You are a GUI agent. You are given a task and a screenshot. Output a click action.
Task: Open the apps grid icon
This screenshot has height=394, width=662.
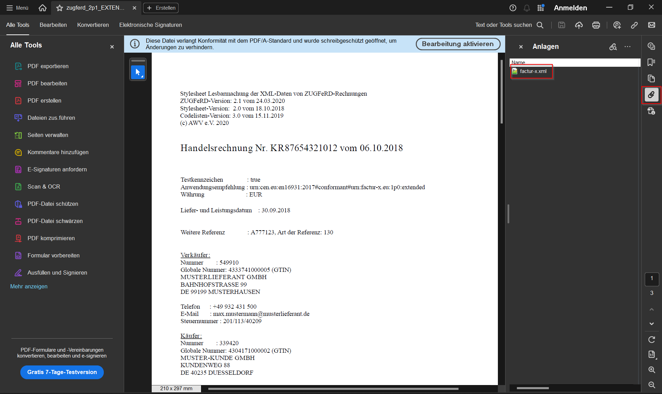coord(541,8)
